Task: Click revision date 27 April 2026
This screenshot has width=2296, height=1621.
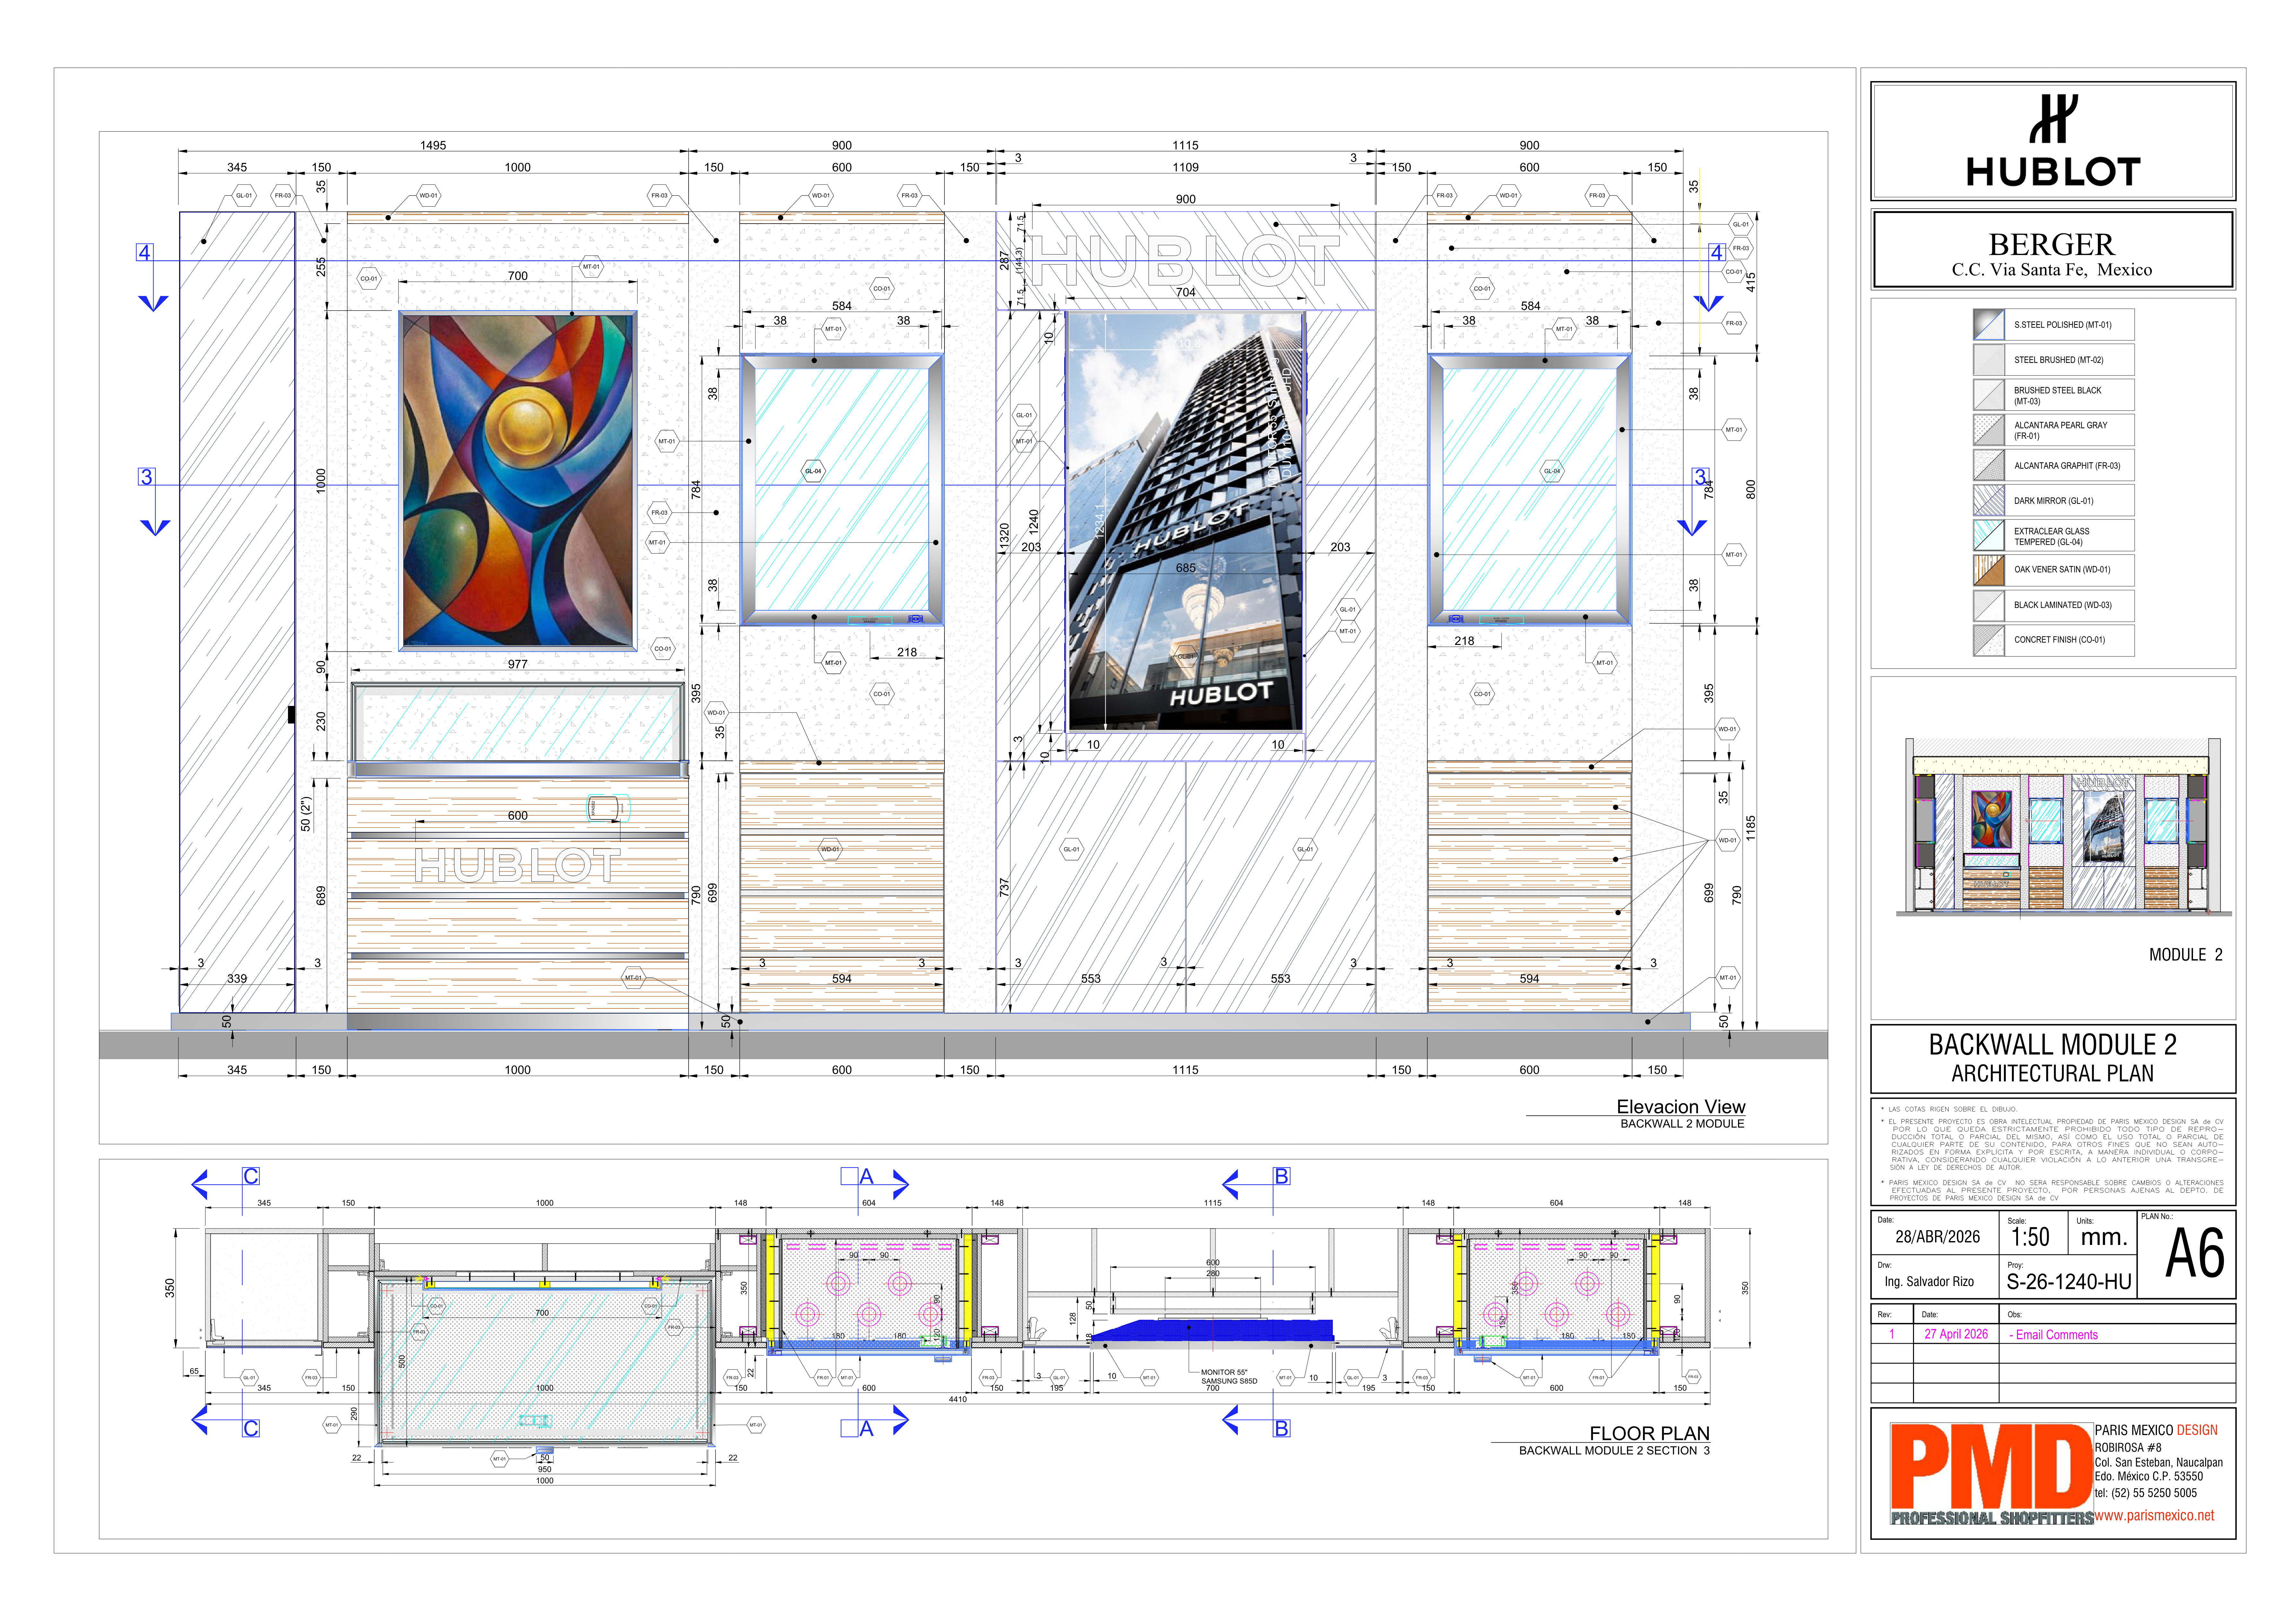Action: (x=1956, y=1334)
